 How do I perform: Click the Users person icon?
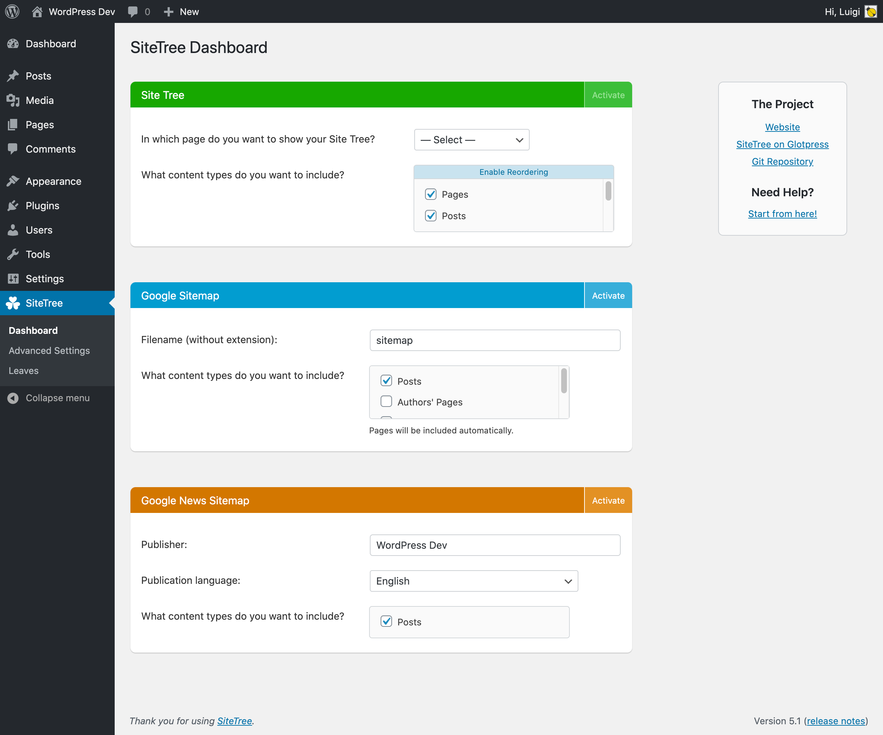click(13, 230)
